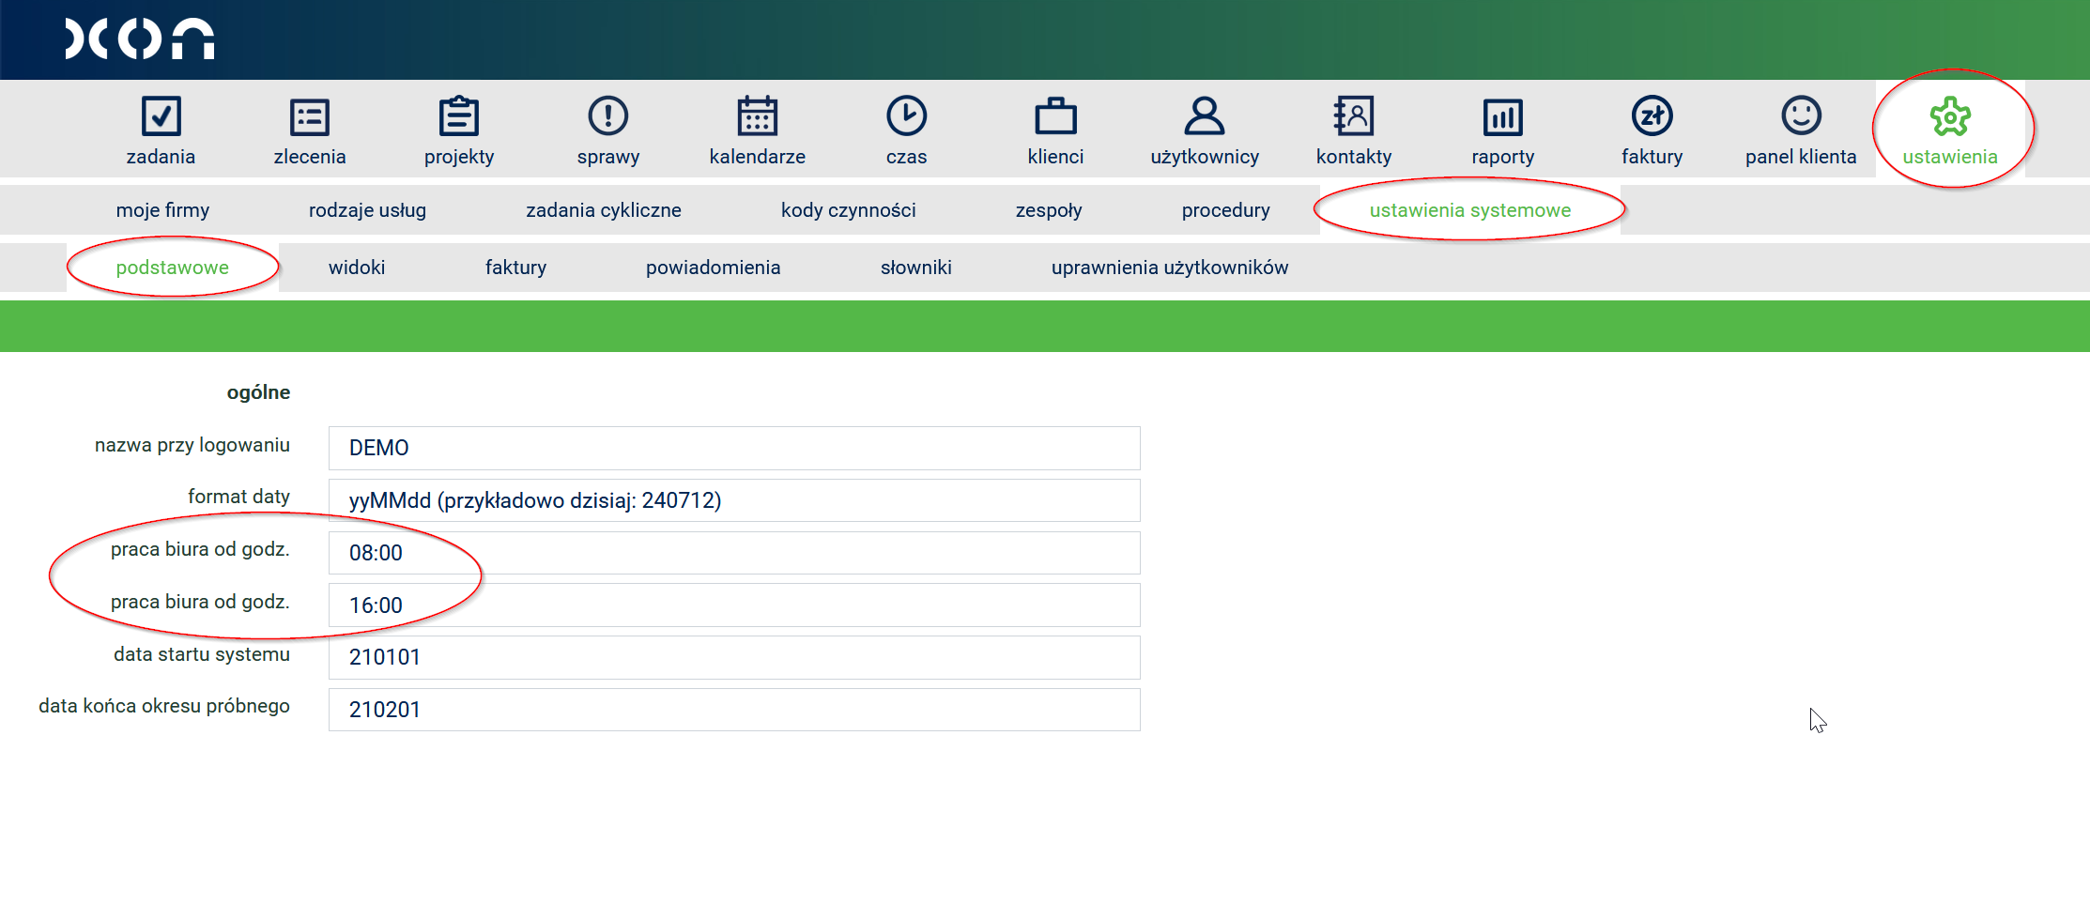The image size is (2090, 904).
Task: Open the raporty chart icon
Action: pos(1503,117)
